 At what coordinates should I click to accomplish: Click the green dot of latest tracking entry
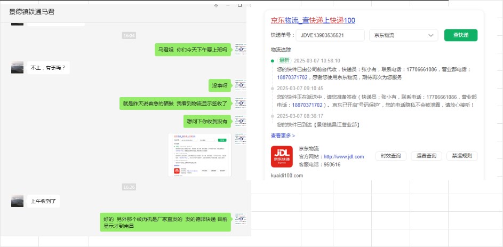[273, 61]
